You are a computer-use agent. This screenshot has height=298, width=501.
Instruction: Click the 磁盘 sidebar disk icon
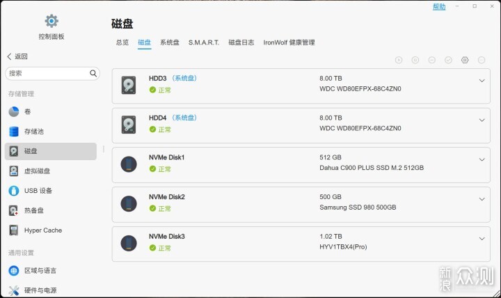pos(14,151)
